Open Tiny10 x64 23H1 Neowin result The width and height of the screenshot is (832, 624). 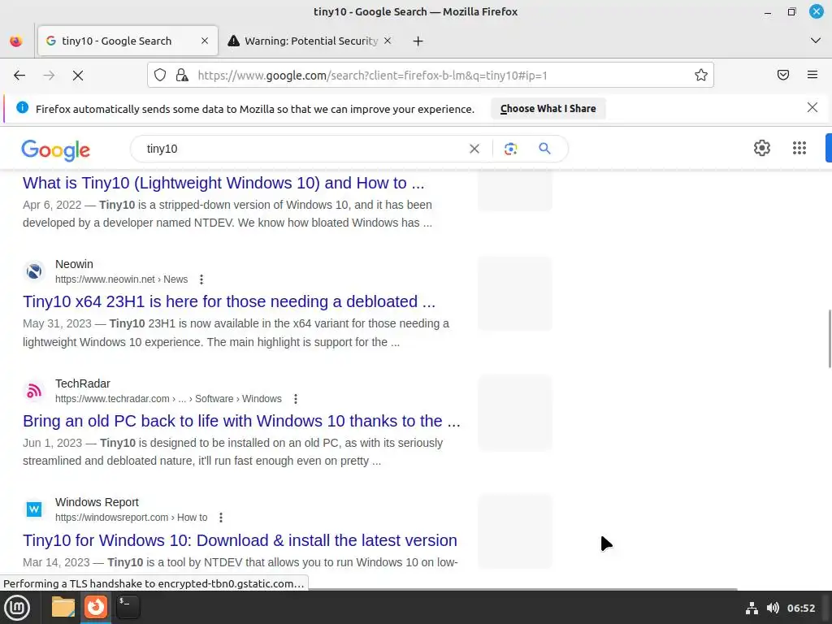click(229, 302)
